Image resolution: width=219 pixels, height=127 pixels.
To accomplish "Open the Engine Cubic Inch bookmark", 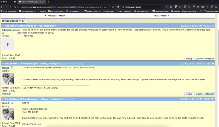I will point(56,11).
